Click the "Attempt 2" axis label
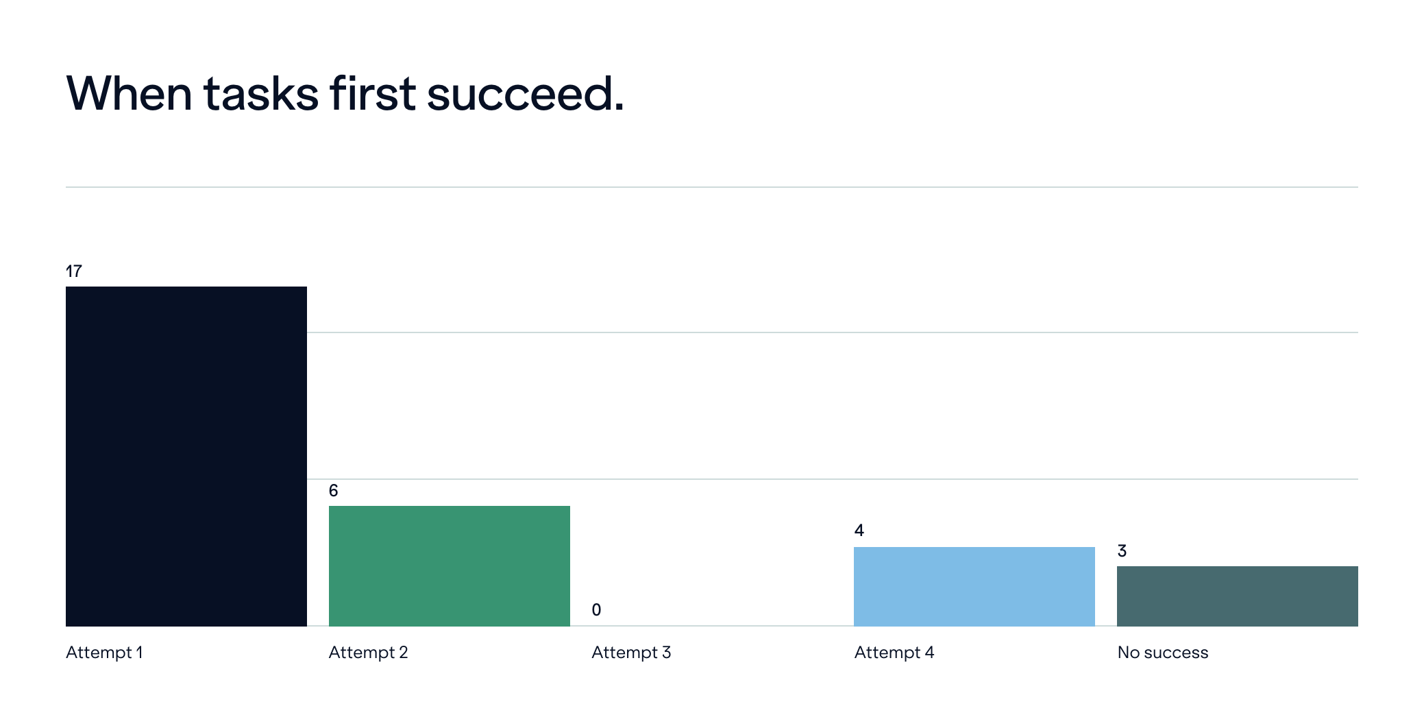Image resolution: width=1424 pixels, height=728 pixels. click(369, 653)
